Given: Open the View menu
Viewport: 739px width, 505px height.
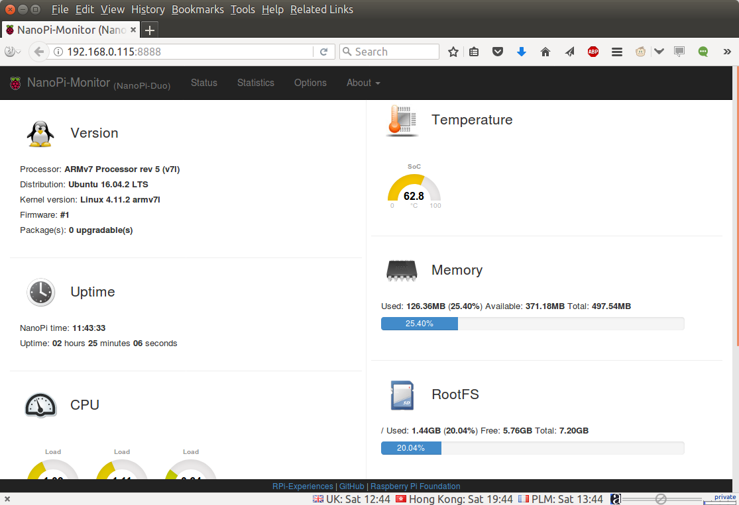Looking at the screenshot, I should tap(113, 9).
